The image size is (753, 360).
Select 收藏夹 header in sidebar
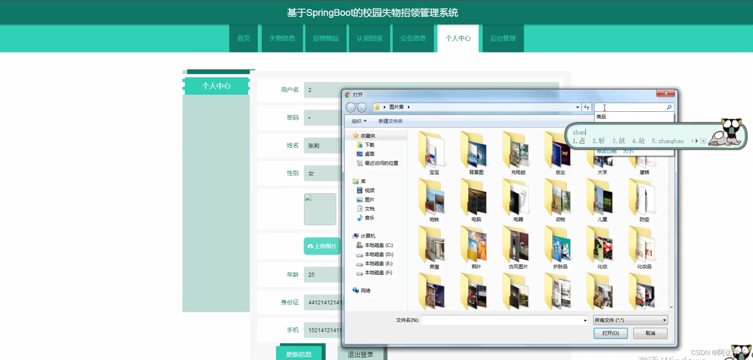pos(364,136)
